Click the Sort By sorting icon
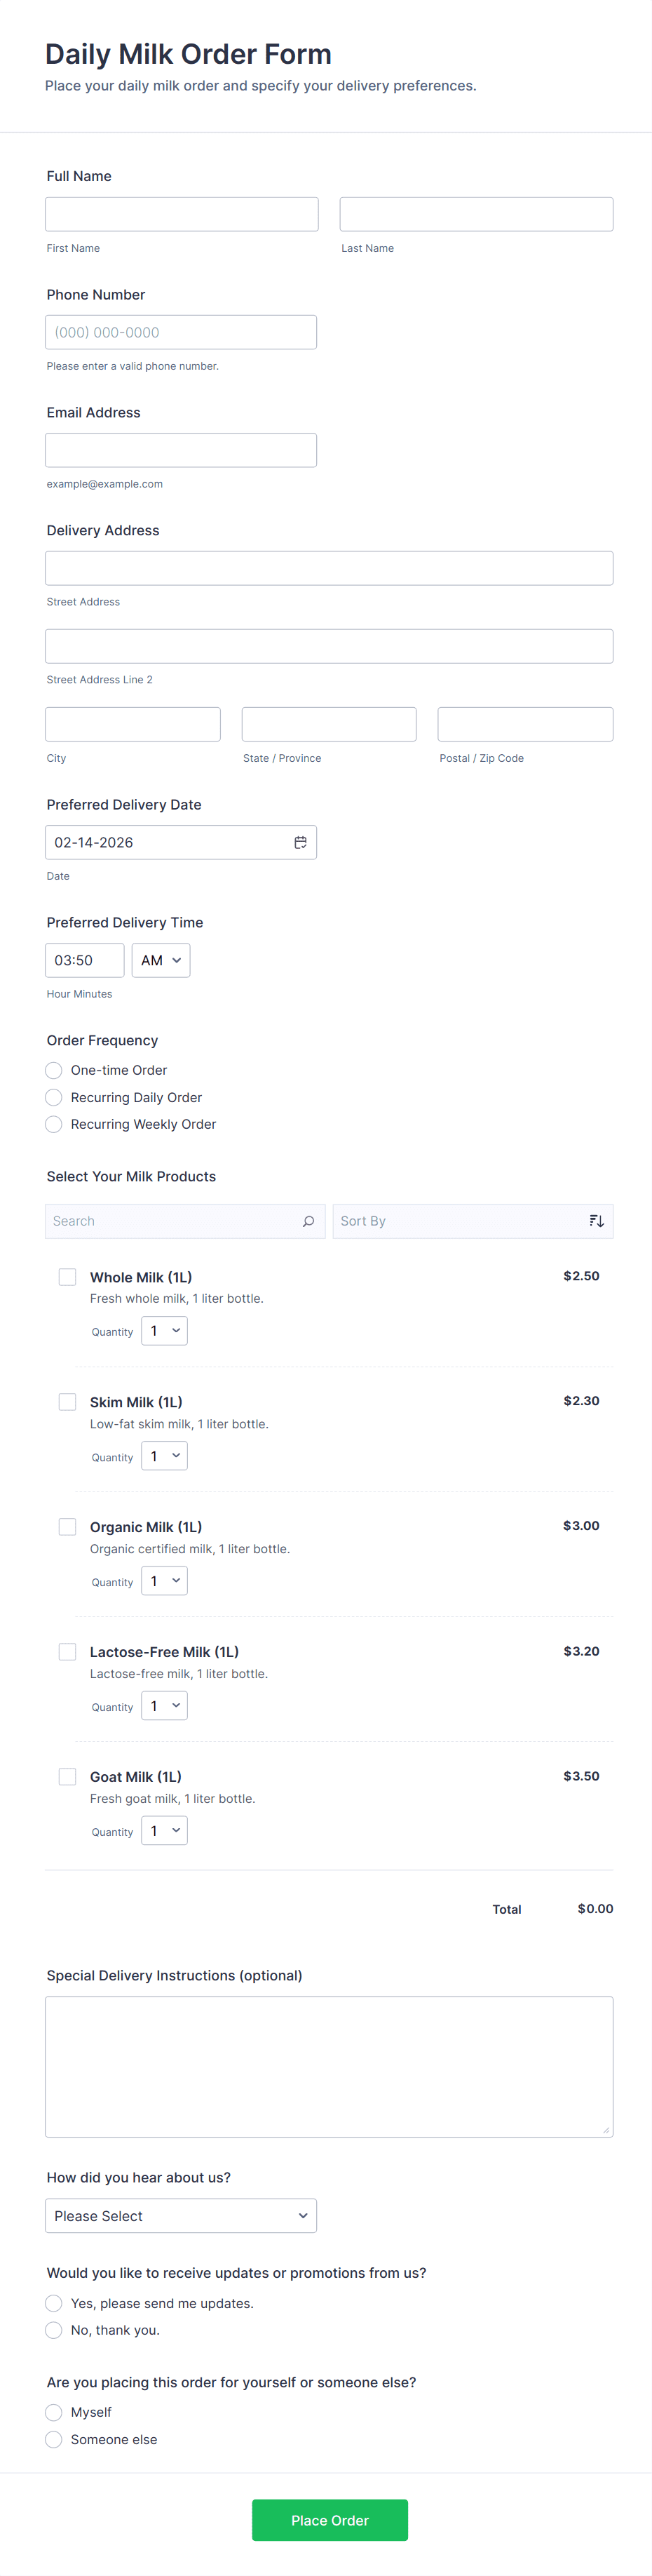The width and height of the screenshot is (652, 2576). (596, 1221)
